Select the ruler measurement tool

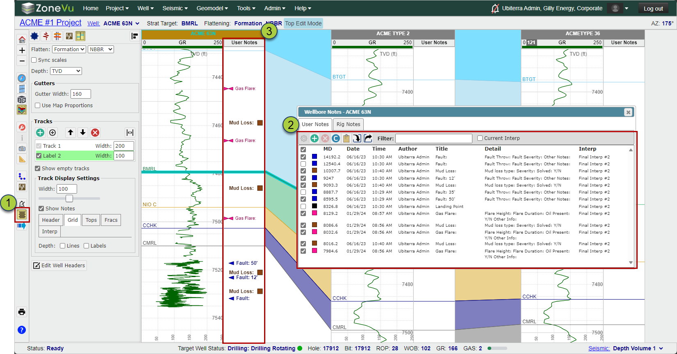point(22,159)
